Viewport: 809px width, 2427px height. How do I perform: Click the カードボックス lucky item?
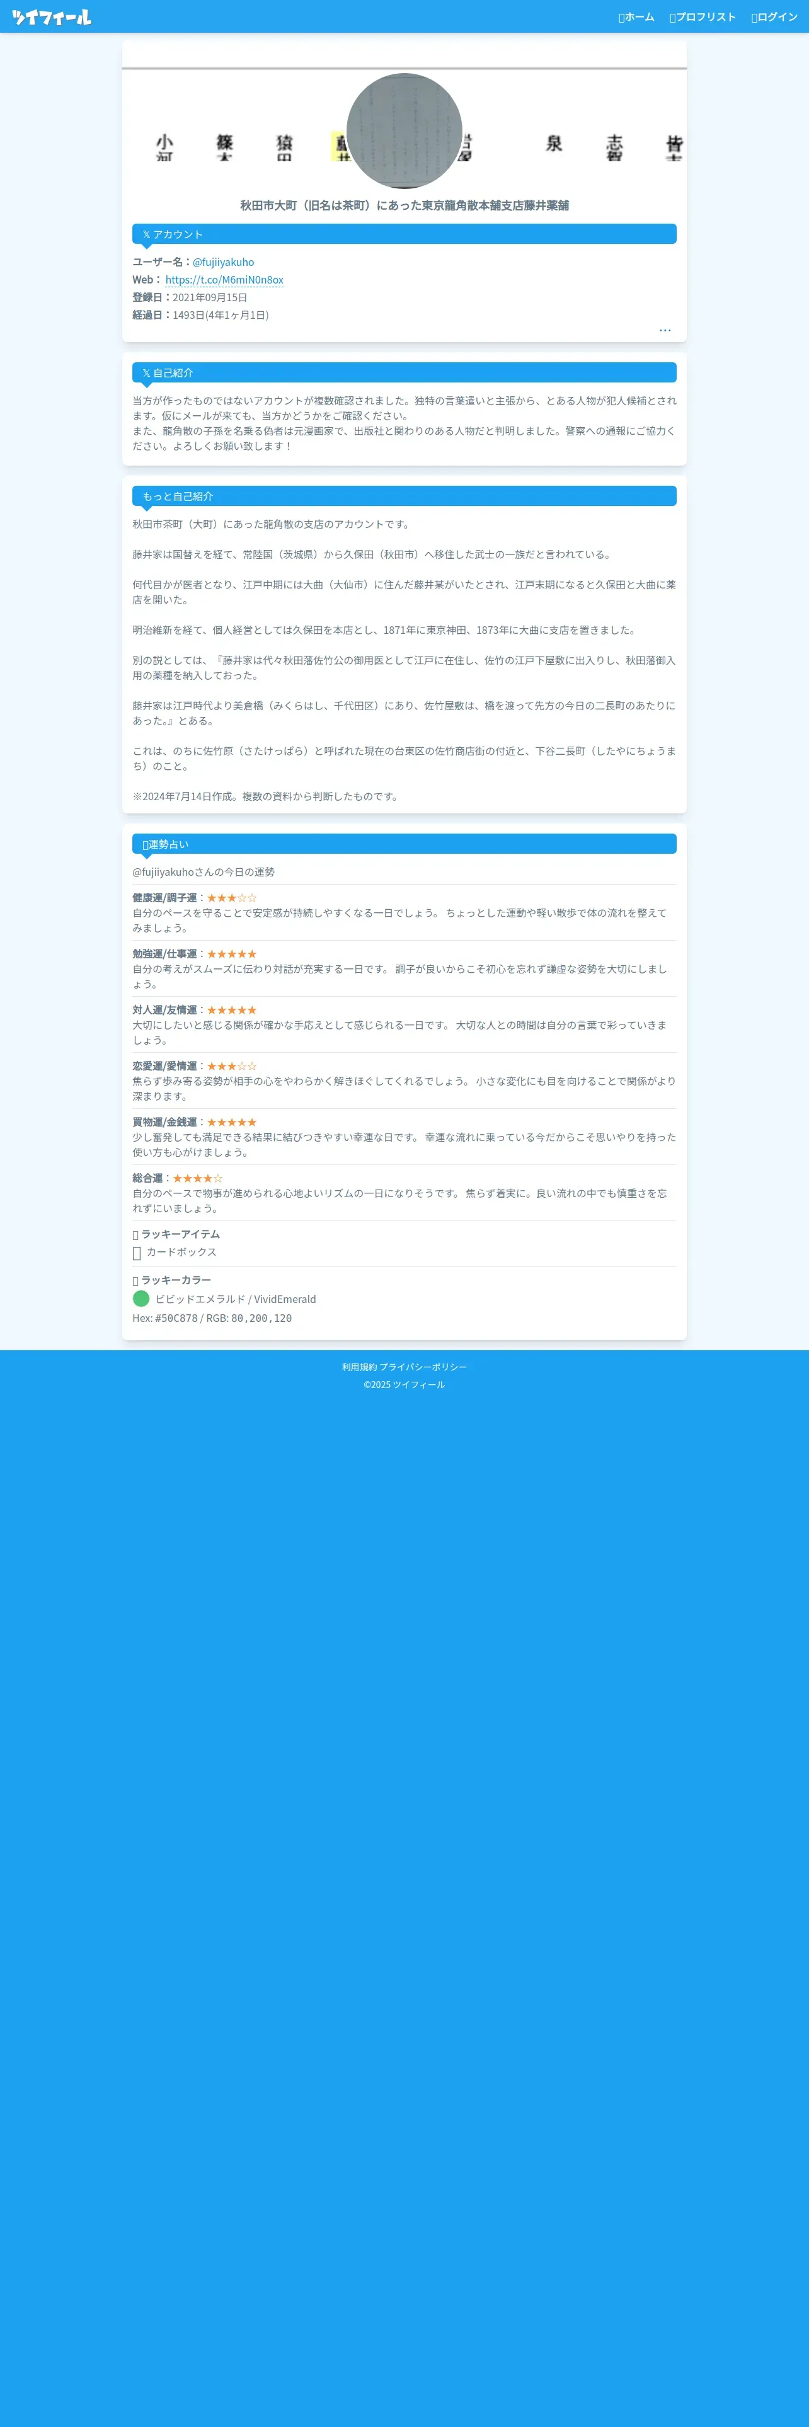[181, 1252]
